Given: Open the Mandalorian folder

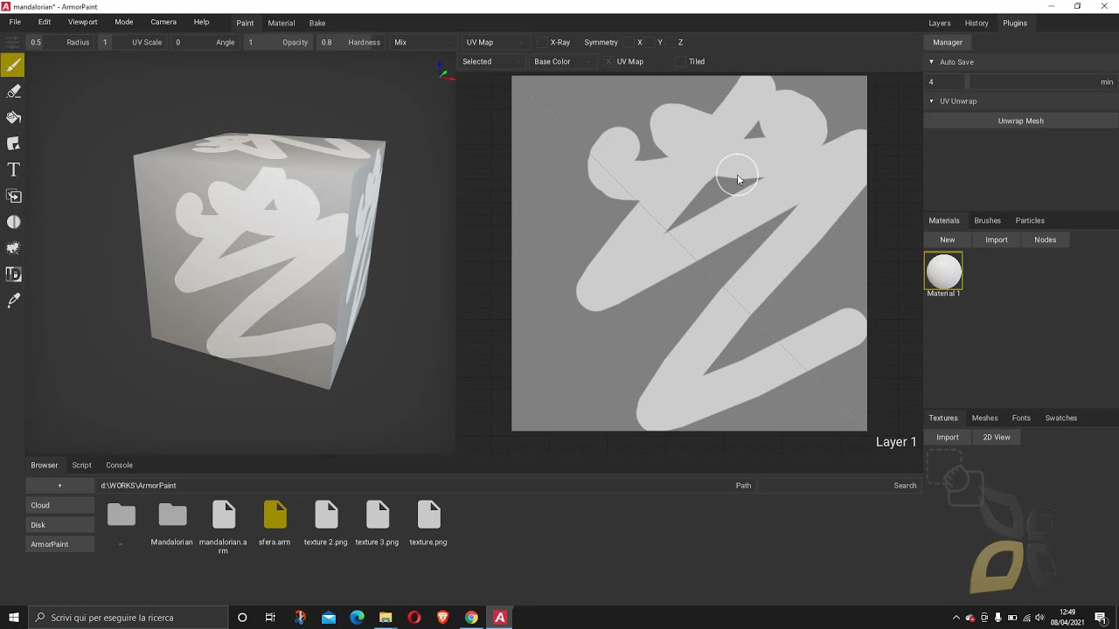Looking at the screenshot, I should (x=172, y=522).
